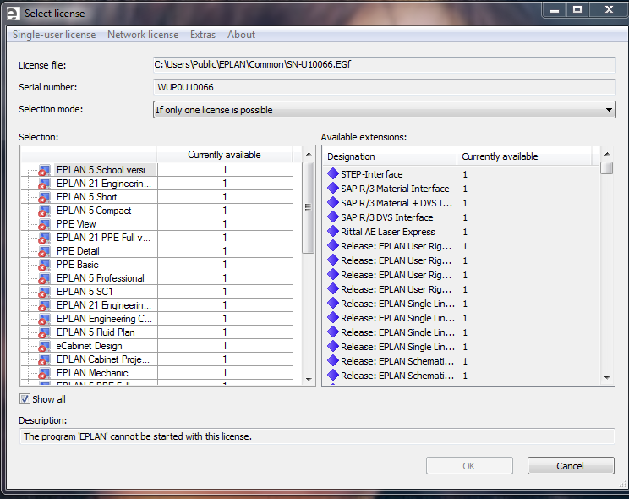
Task: Click the EPLAN 5 Compact license icon
Action: point(44,211)
